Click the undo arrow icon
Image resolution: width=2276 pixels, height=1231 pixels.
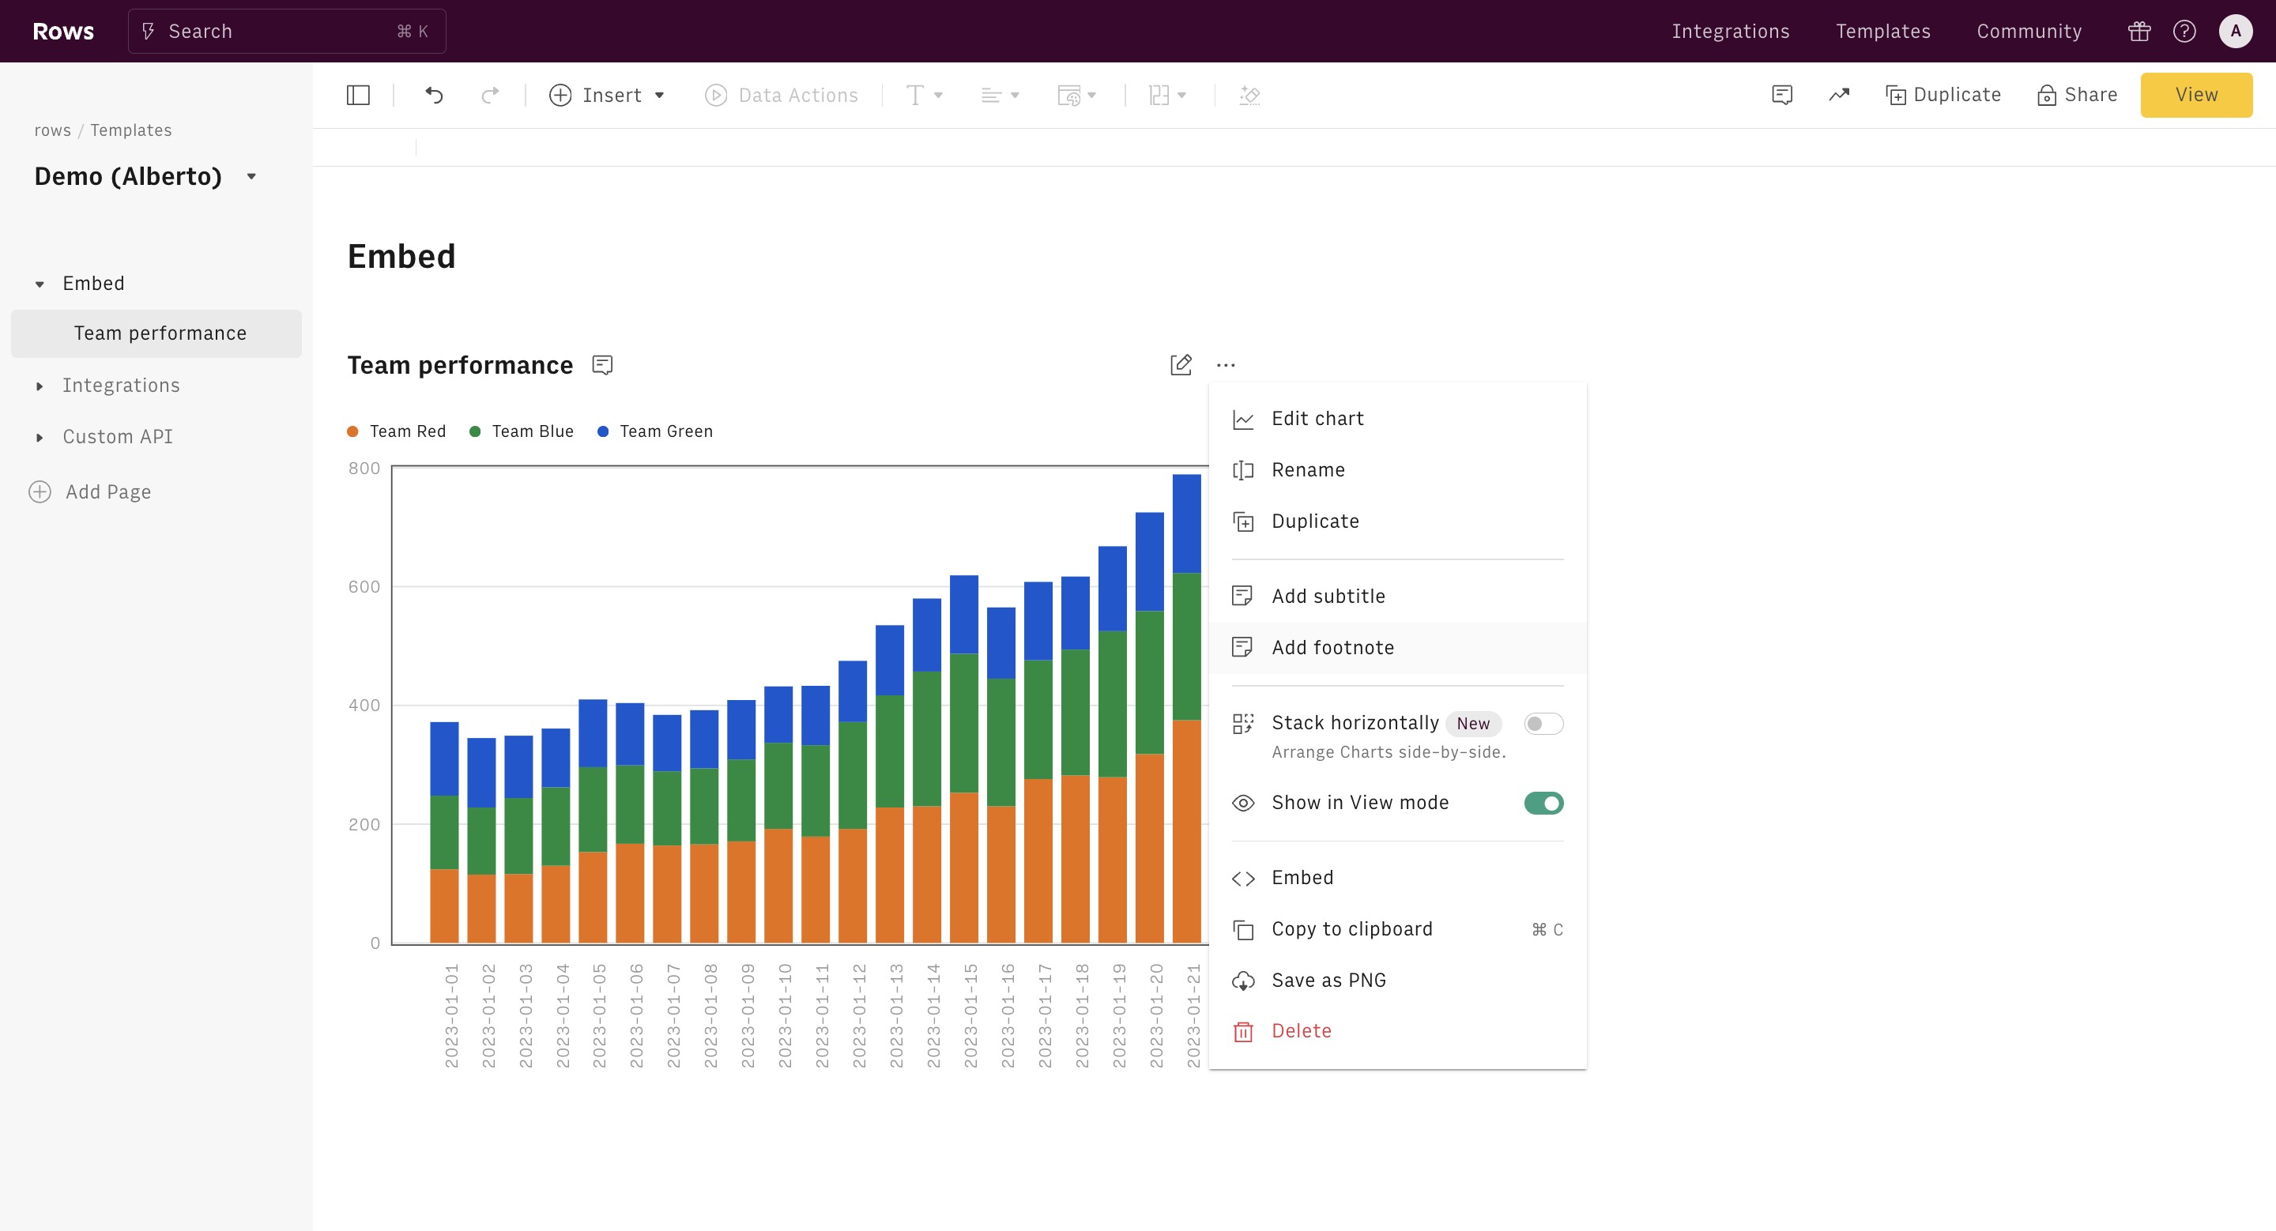pyautogui.click(x=434, y=96)
